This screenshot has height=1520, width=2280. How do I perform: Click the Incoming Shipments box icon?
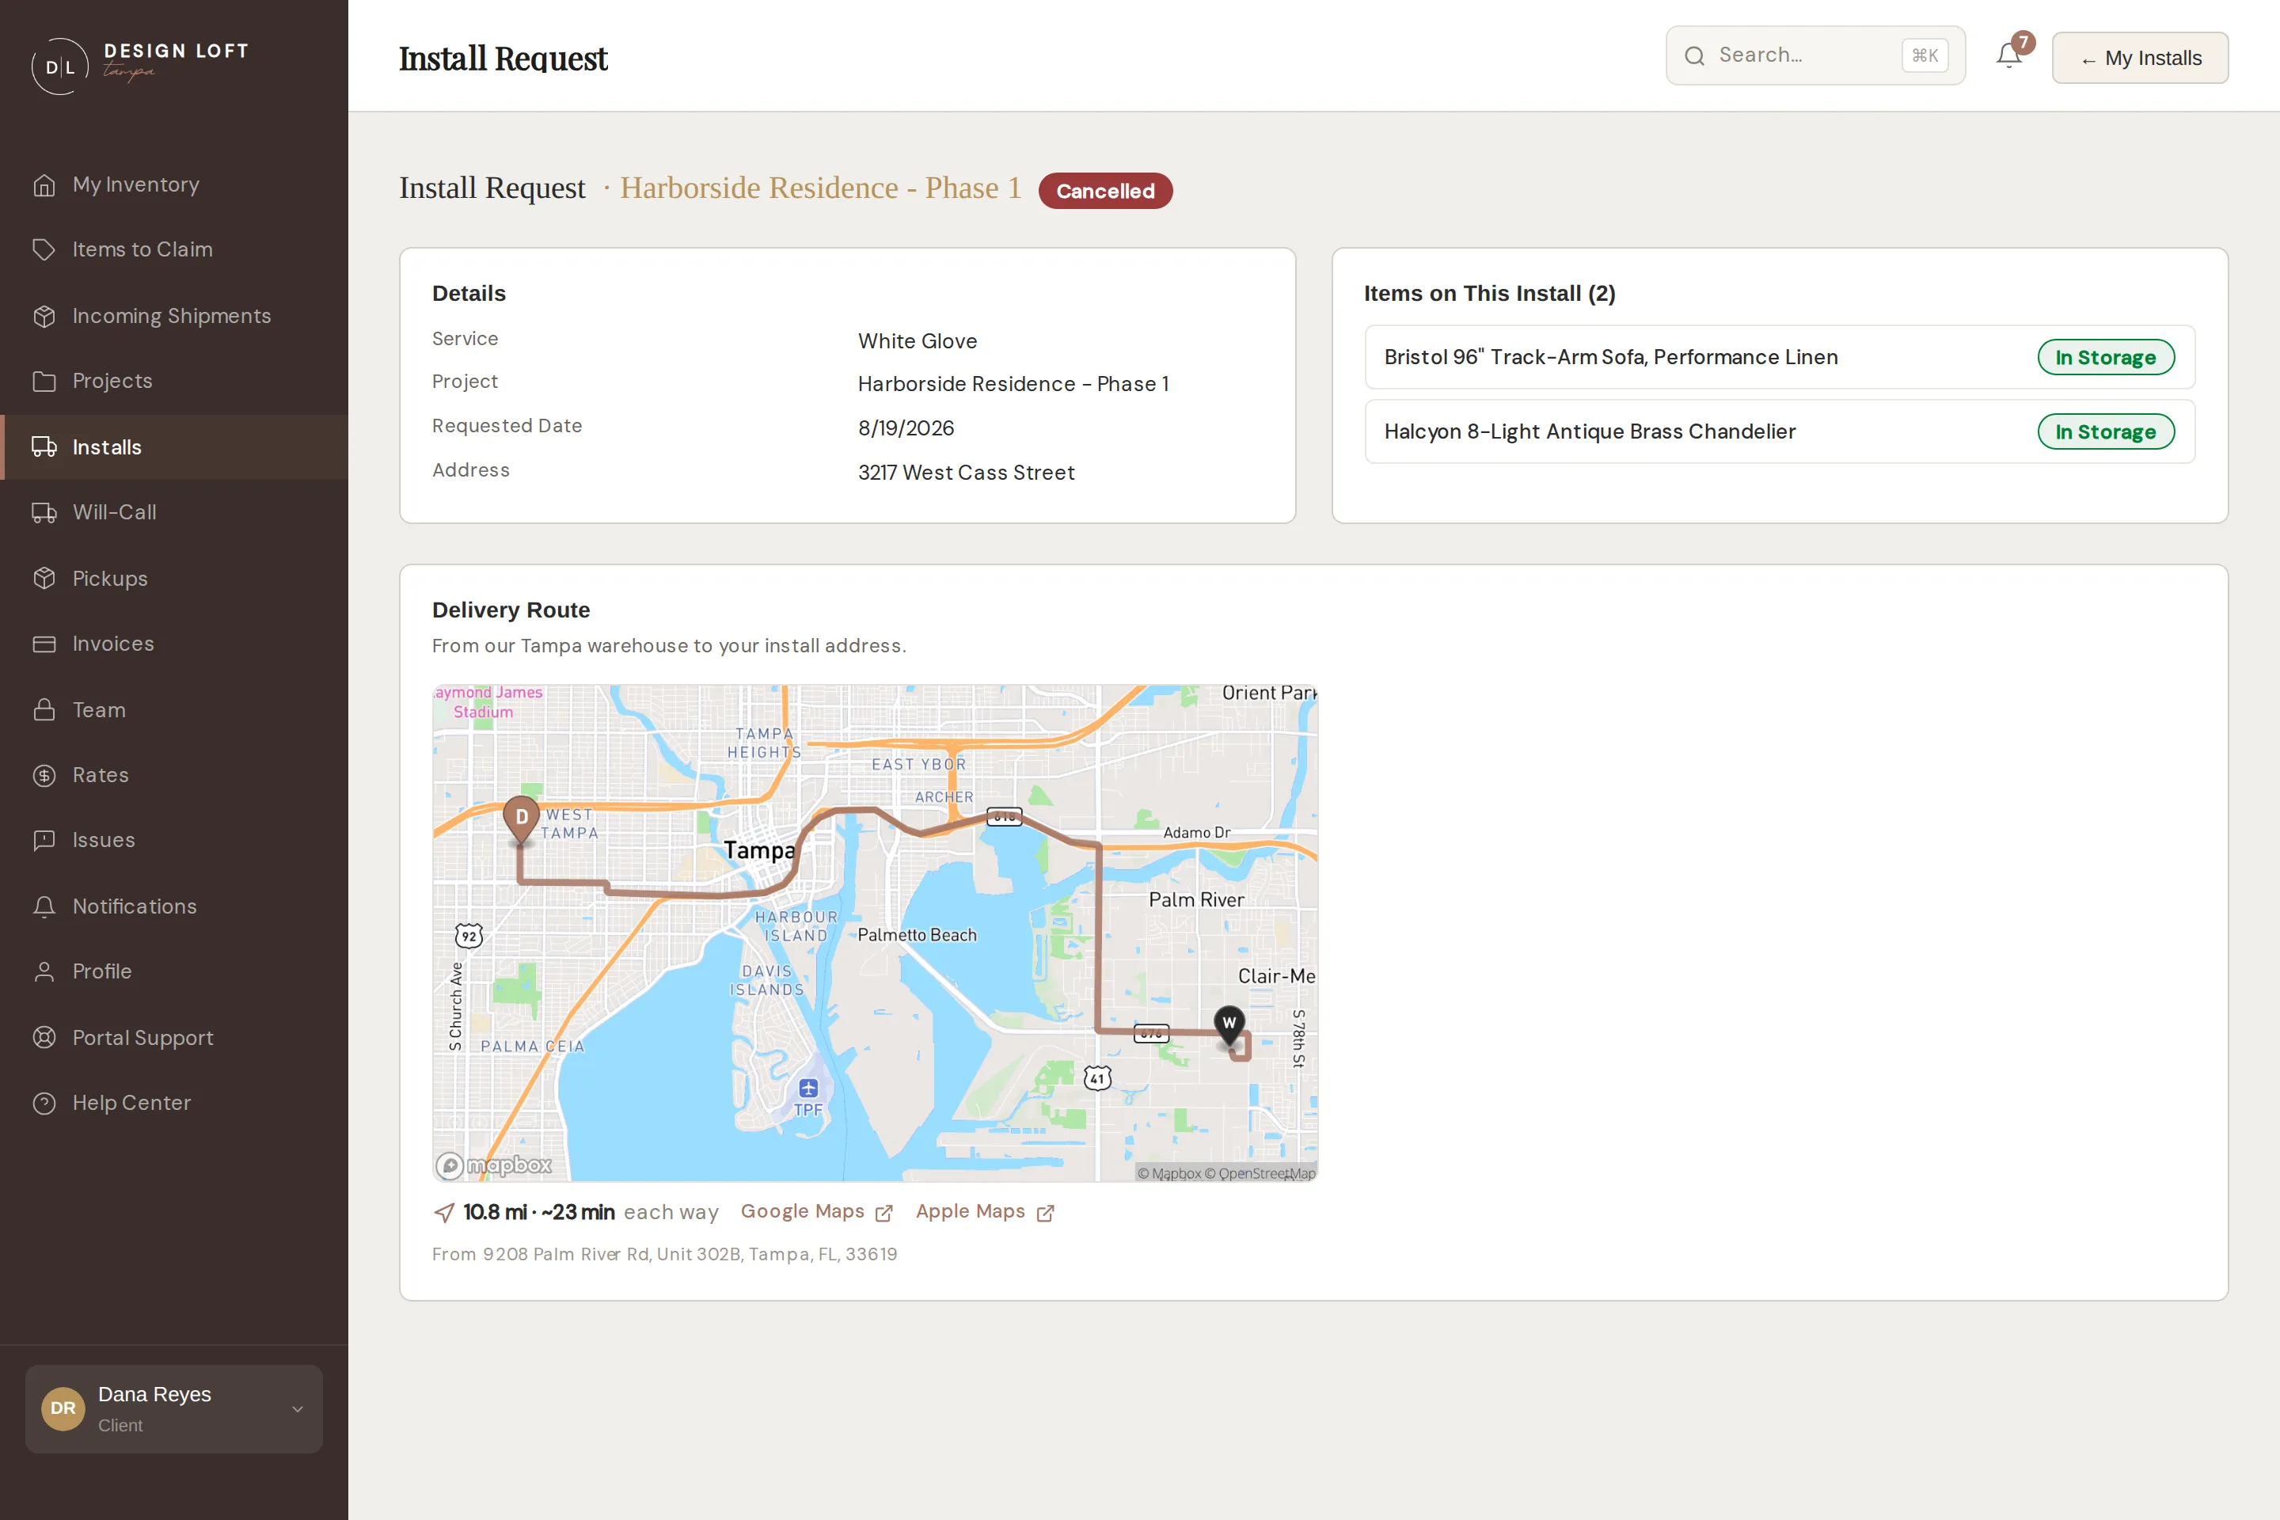[44, 316]
